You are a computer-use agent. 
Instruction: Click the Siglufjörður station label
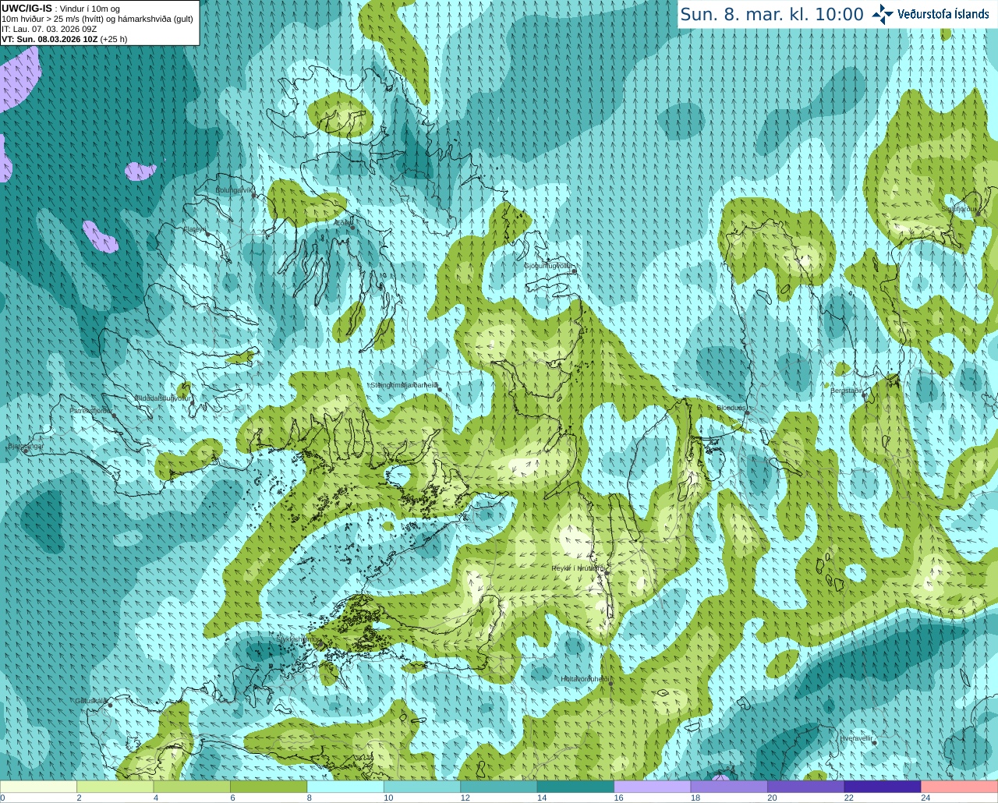click(958, 209)
